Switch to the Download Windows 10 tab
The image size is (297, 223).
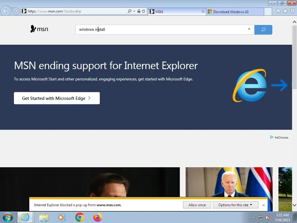tap(235, 12)
